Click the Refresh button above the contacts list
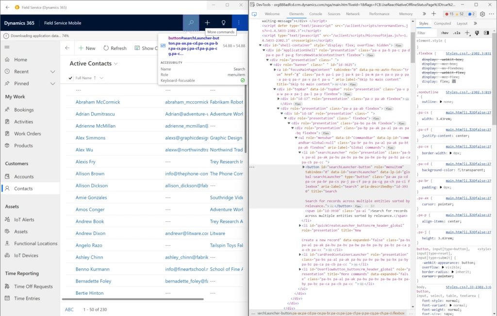Image resolution: width=497 pixels, height=316 pixels. (x=115, y=48)
